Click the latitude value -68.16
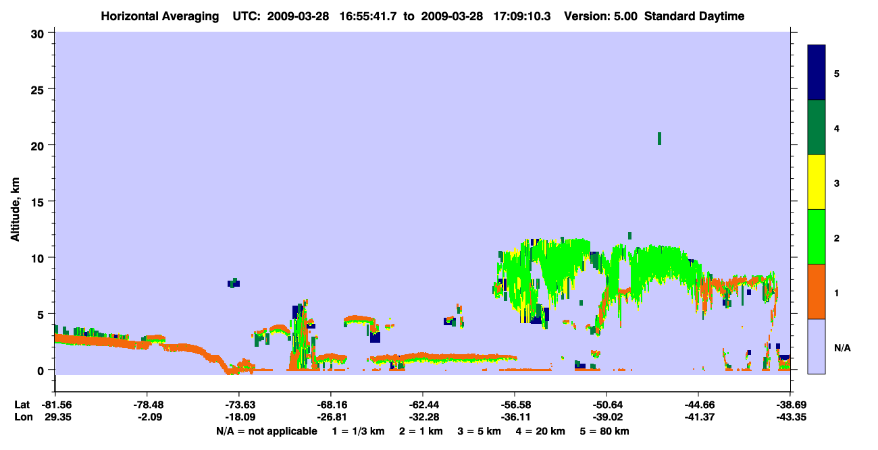Viewport: 878px width, 450px height. coord(330,405)
